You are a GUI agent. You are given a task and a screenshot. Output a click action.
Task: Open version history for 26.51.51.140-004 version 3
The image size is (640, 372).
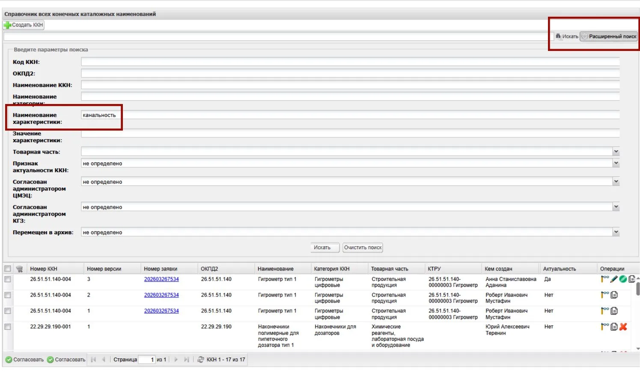click(x=605, y=279)
